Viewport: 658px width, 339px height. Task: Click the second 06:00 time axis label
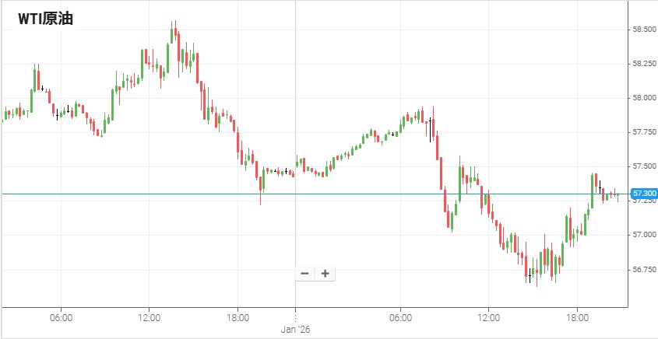point(400,317)
